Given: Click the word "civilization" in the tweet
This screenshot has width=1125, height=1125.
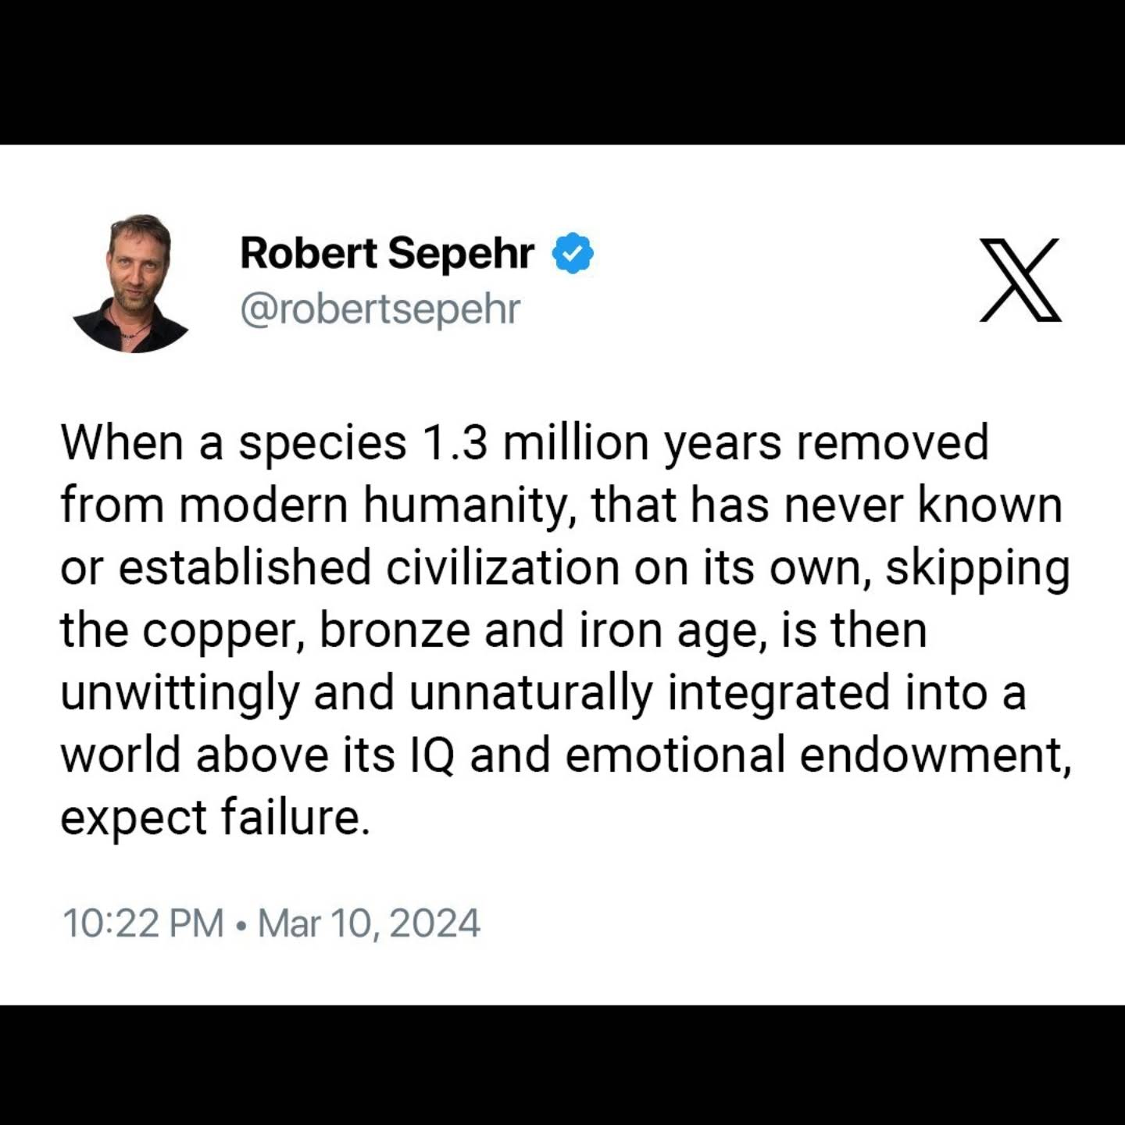Looking at the screenshot, I should tap(502, 567).
